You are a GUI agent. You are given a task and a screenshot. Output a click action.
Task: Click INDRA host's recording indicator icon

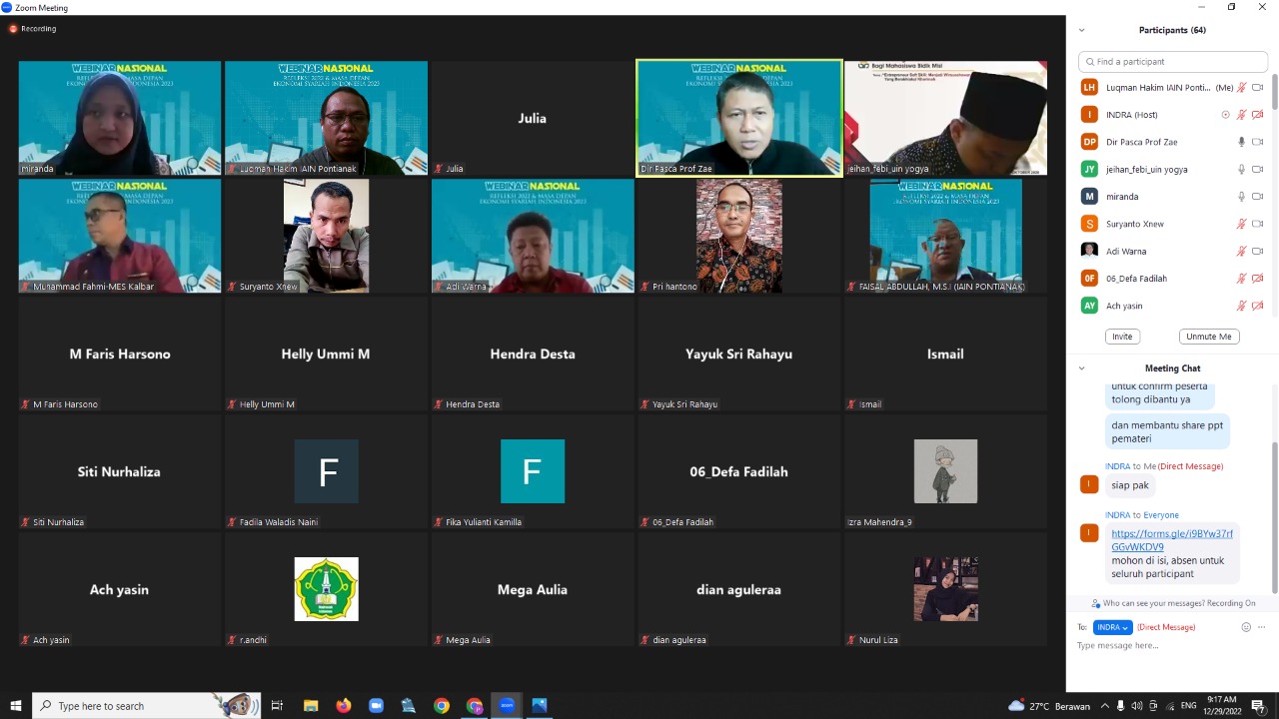pos(1226,115)
